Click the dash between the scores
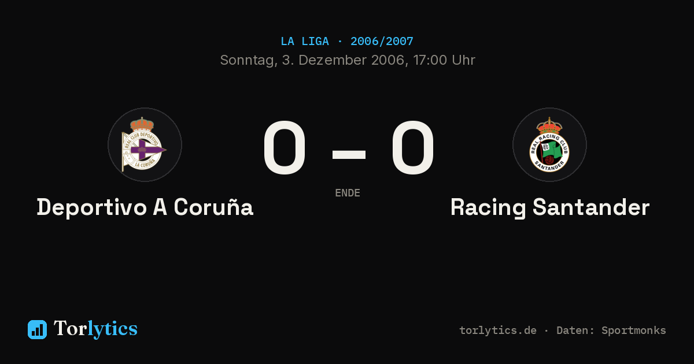 tap(349, 155)
